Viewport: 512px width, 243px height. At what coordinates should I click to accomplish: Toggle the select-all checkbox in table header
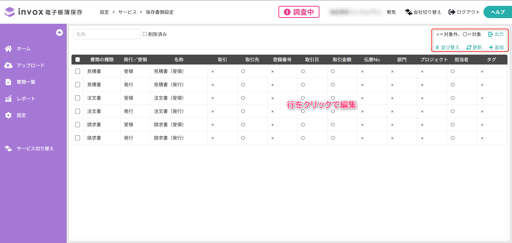(78, 60)
